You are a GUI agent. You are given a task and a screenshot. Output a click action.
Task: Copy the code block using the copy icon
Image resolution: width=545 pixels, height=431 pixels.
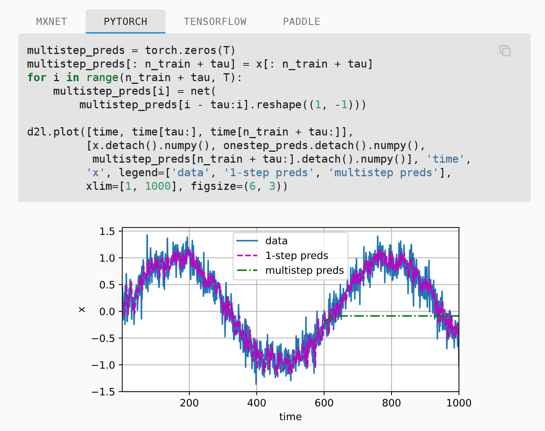pos(505,51)
